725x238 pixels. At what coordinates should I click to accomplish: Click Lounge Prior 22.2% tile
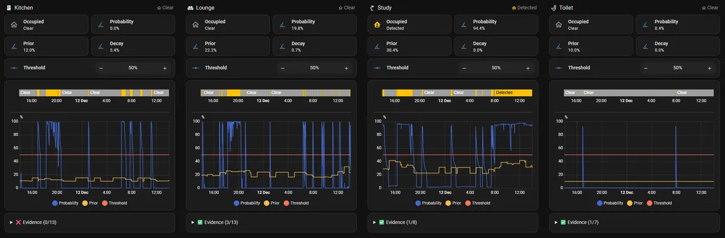(228, 47)
